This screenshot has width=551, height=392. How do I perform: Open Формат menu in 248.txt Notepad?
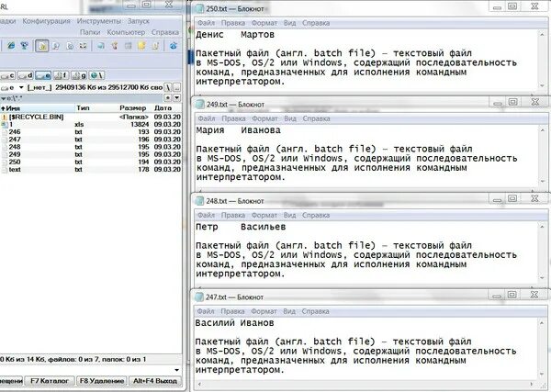click(x=264, y=216)
